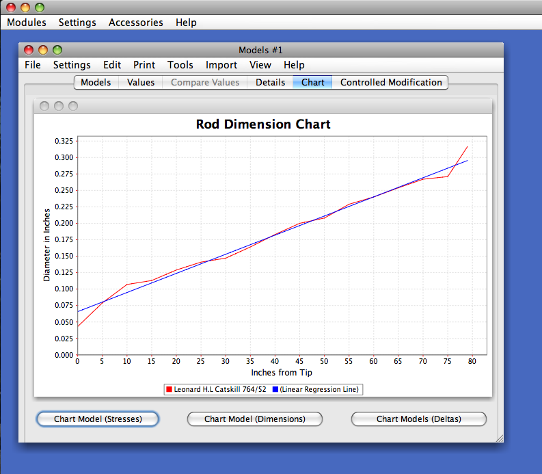Open the Settings menu in the Models #1 window
542x474 pixels.
72,65
